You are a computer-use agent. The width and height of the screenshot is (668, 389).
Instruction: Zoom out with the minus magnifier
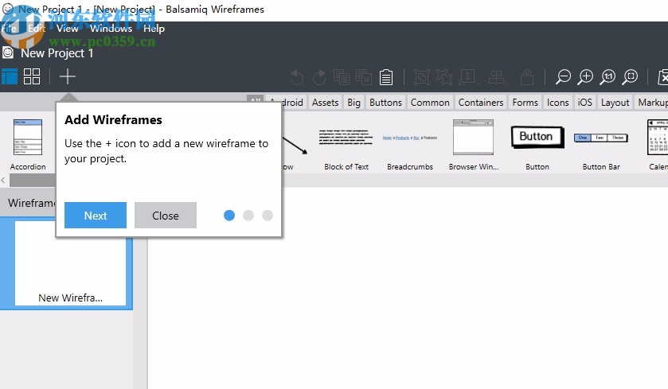563,77
